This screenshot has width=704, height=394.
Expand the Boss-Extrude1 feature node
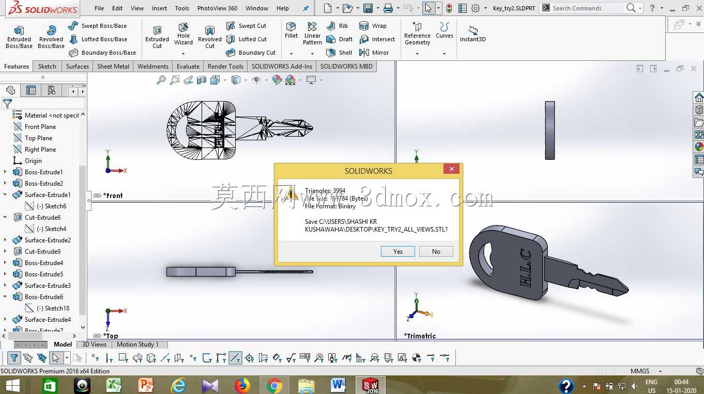tap(5, 172)
